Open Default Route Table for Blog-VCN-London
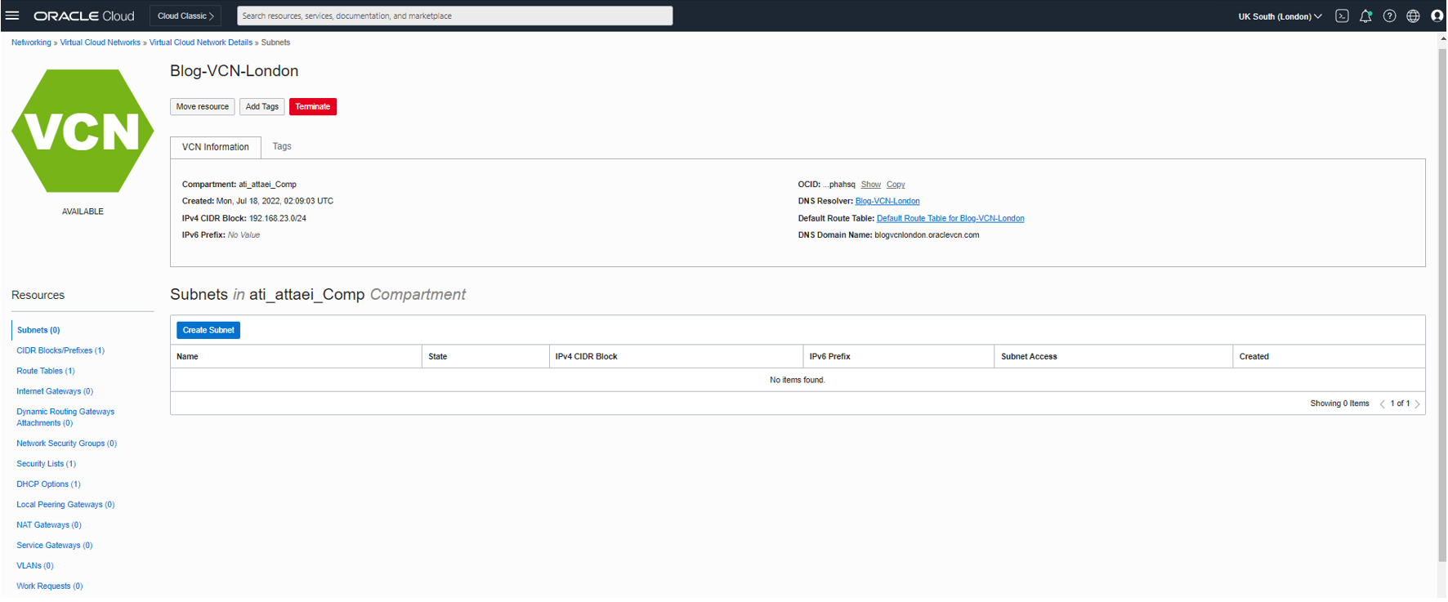This screenshot has width=1448, height=602. [950, 218]
